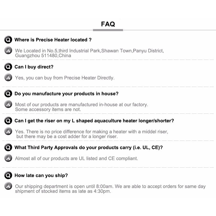Image resolution: width=216 pixels, height=216 pixels.
Task: Select the A icon beside 'Most of our products are manufactured'
Action: tap(8, 104)
